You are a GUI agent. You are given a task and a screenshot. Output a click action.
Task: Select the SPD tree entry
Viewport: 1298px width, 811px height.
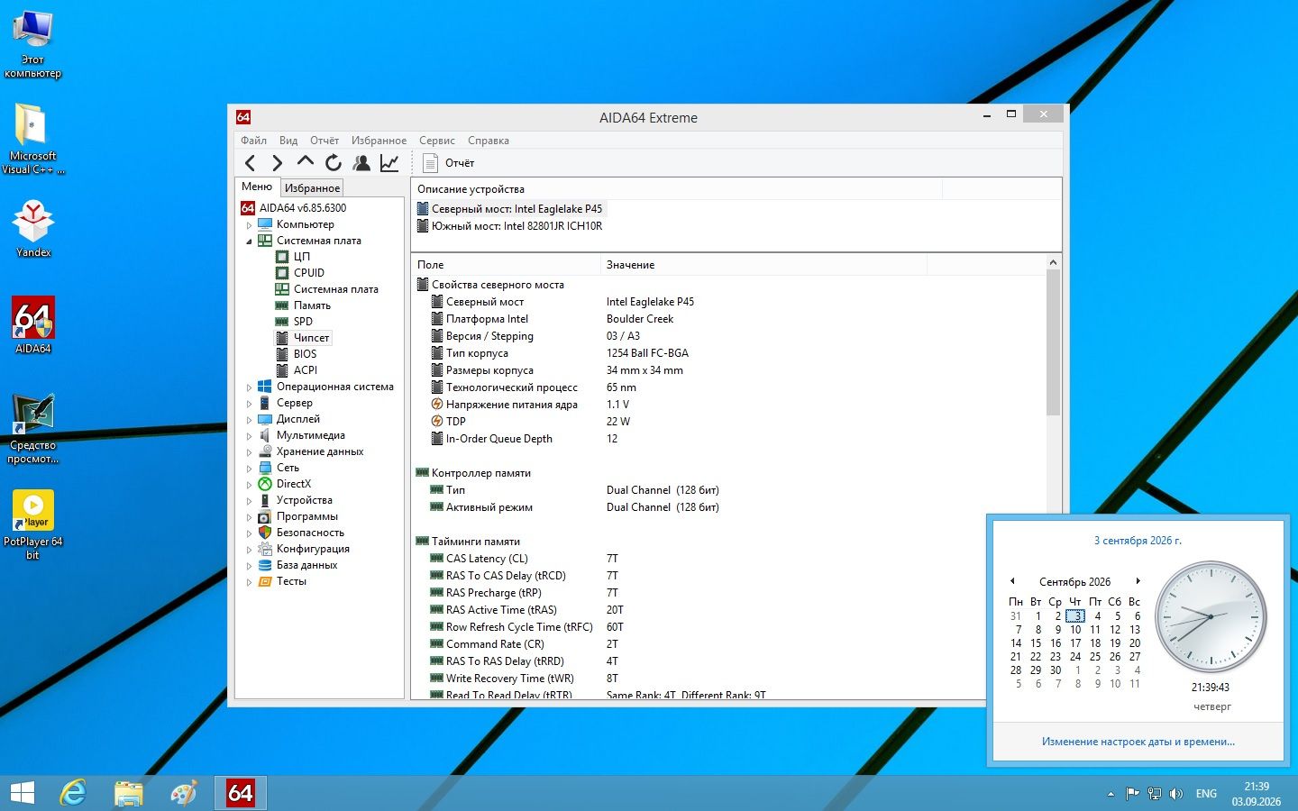(303, 322)
